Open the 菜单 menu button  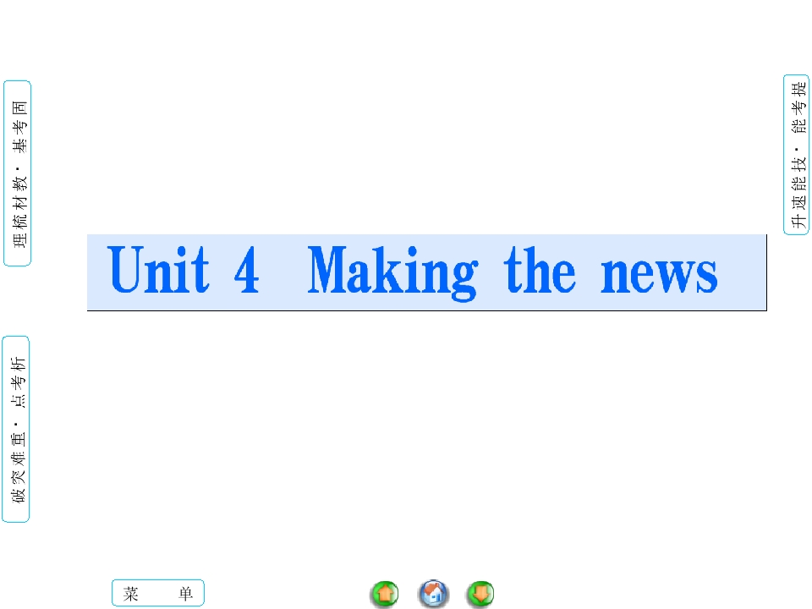[x=158, y=593]
